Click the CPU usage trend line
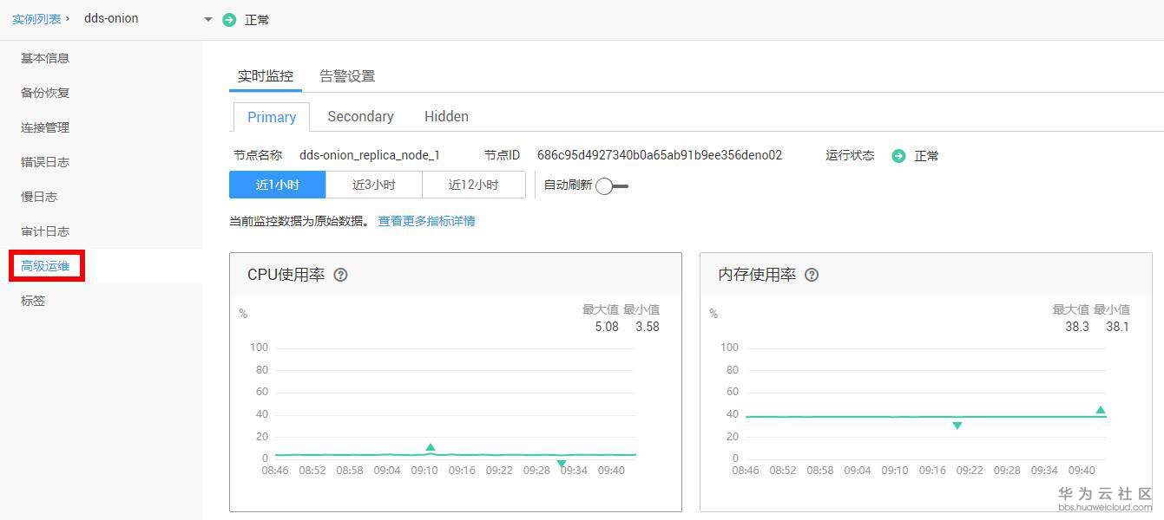 pyautogui.click(x=456, y=454)
